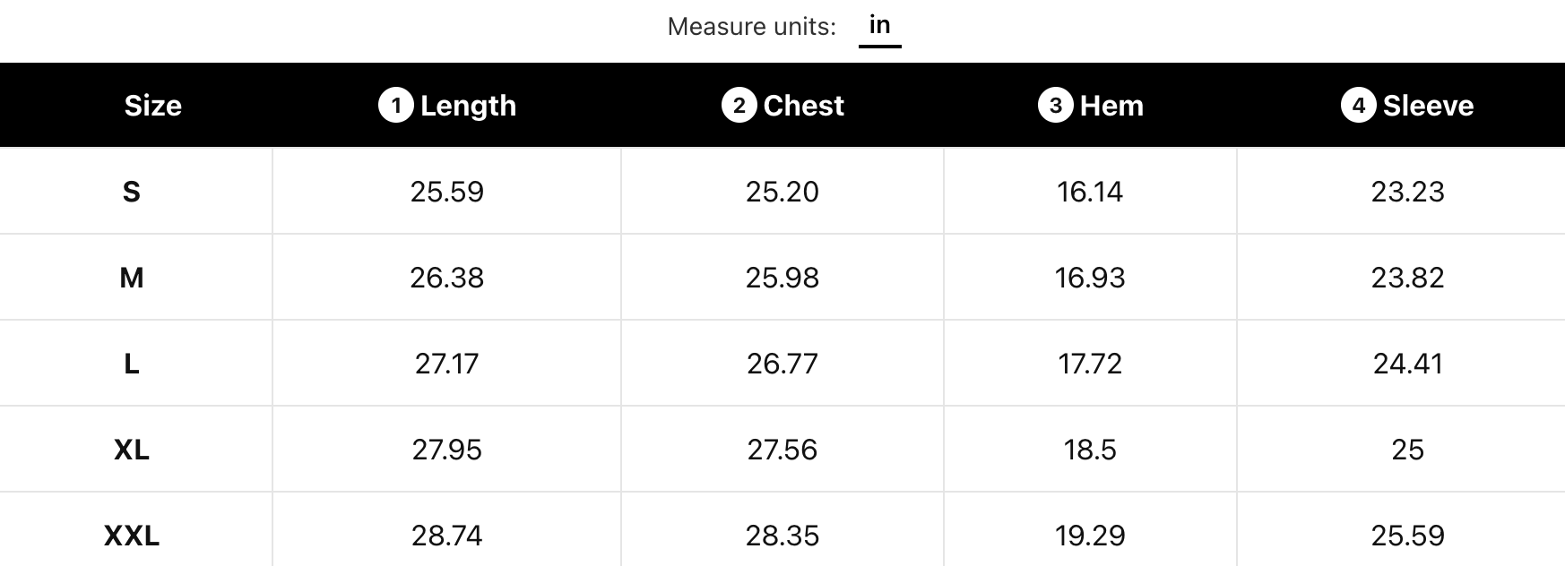Viewport: 1565px width, 566px height.
Task: Click the 25.20 chest value for size S
Action: (782, 192)
